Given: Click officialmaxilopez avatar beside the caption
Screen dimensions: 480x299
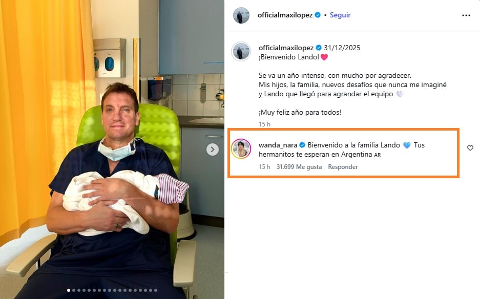Looking at the screenshot, I should tap(241, 51).
